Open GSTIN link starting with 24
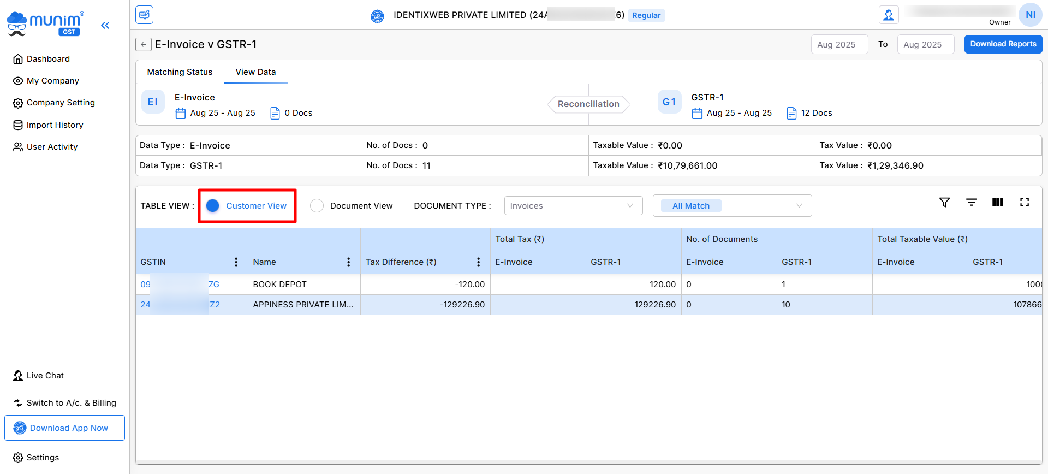The image size is (1048, 474). [x=180, y=305]
